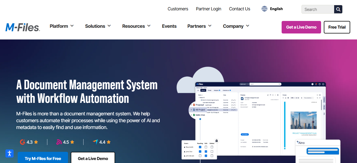The image size is (357, 163).
Task: Click the padlock icon above the permissions table
Action: (217, 140)
